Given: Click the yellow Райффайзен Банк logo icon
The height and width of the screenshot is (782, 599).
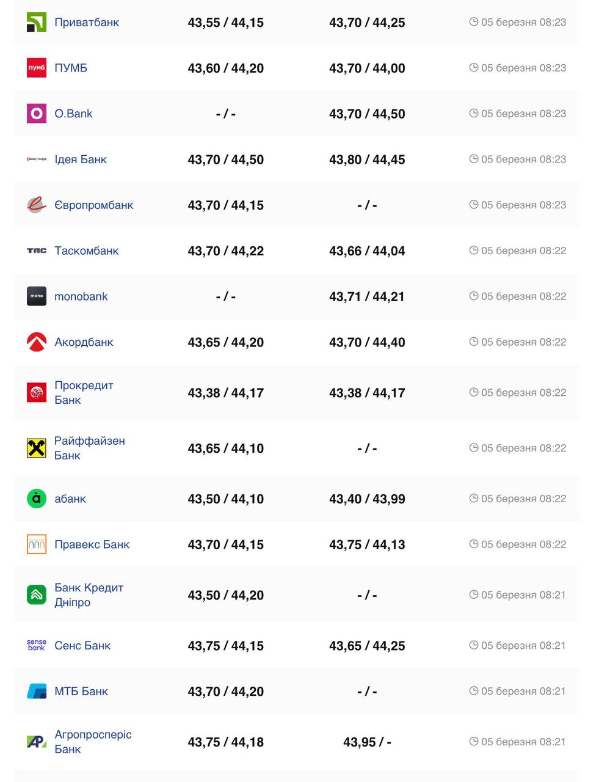Looking at the screenshot, I should coord(37,448).
